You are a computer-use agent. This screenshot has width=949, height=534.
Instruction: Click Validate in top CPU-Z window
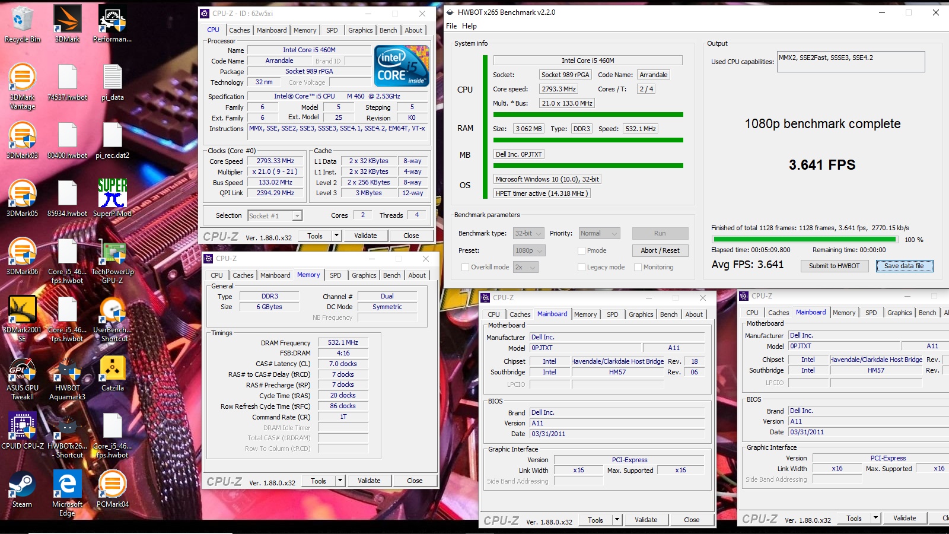pyautogui.click(x=365, y=236)
